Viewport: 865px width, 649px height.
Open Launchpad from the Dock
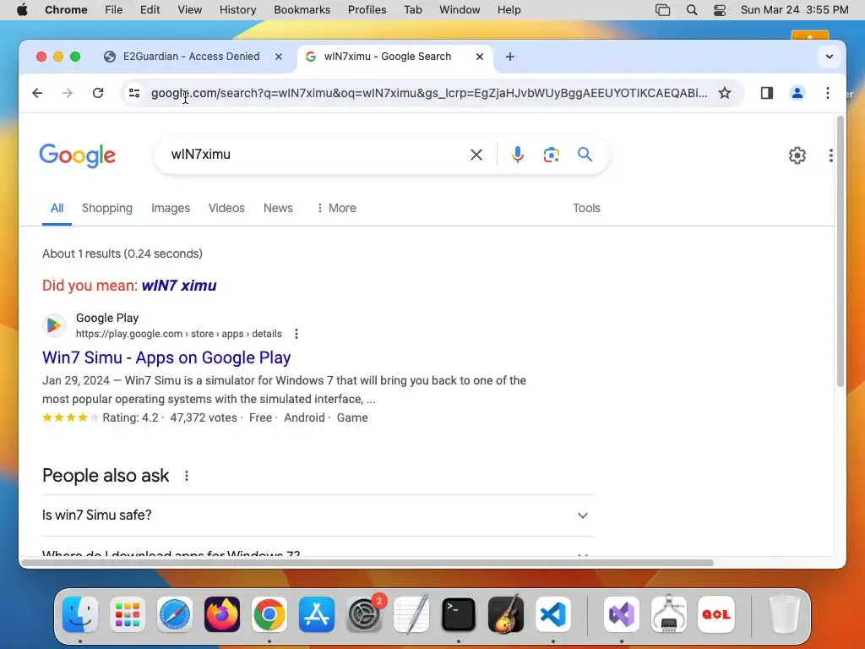128,614
